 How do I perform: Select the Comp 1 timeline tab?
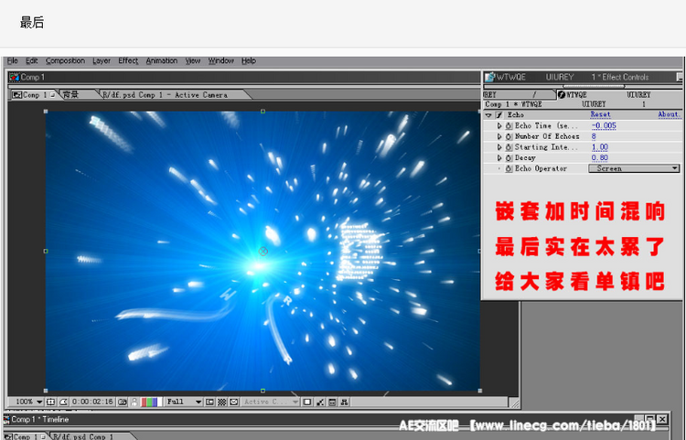[26, 436]
